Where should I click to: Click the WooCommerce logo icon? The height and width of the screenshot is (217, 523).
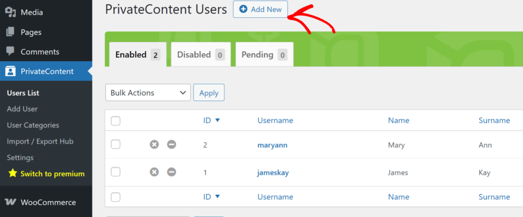click(11, 202)
